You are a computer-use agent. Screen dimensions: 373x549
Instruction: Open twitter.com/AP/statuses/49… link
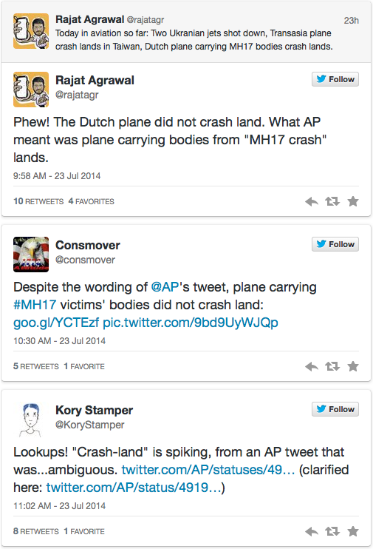(x=208, y=470)
